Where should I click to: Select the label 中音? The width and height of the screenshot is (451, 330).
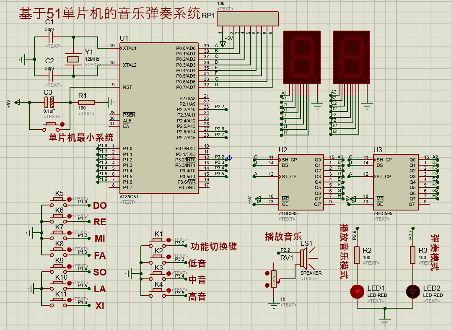pos(197,280)
